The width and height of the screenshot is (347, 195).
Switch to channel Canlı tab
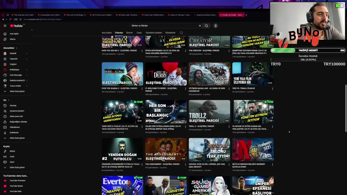click(x=139, y=33)
